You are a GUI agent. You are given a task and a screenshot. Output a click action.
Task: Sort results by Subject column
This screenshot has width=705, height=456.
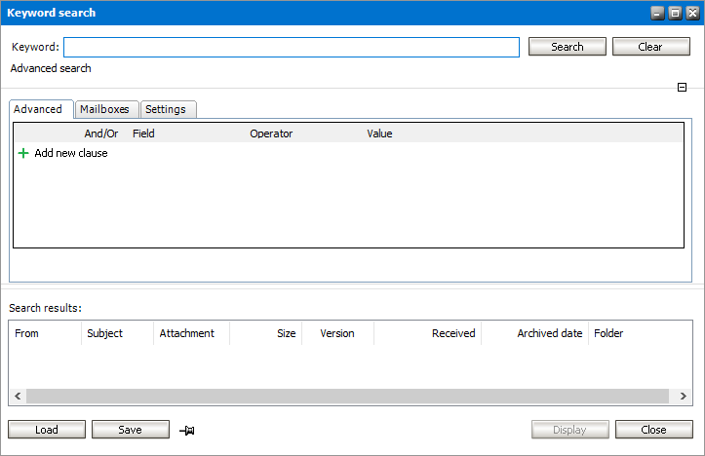117,333
